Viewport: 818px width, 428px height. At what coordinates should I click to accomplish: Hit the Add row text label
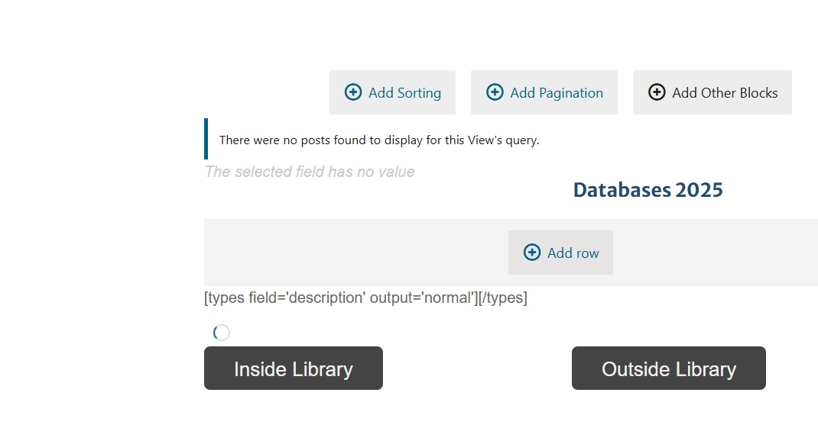point(573,253)
